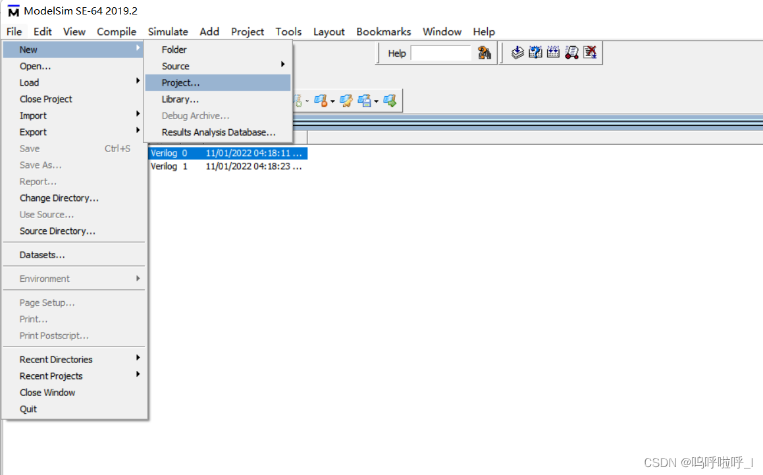Click the Compile All toolbar icon

pos(553,52)
